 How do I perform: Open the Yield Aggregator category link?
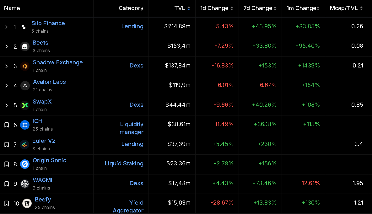click(x=128, y=206)
